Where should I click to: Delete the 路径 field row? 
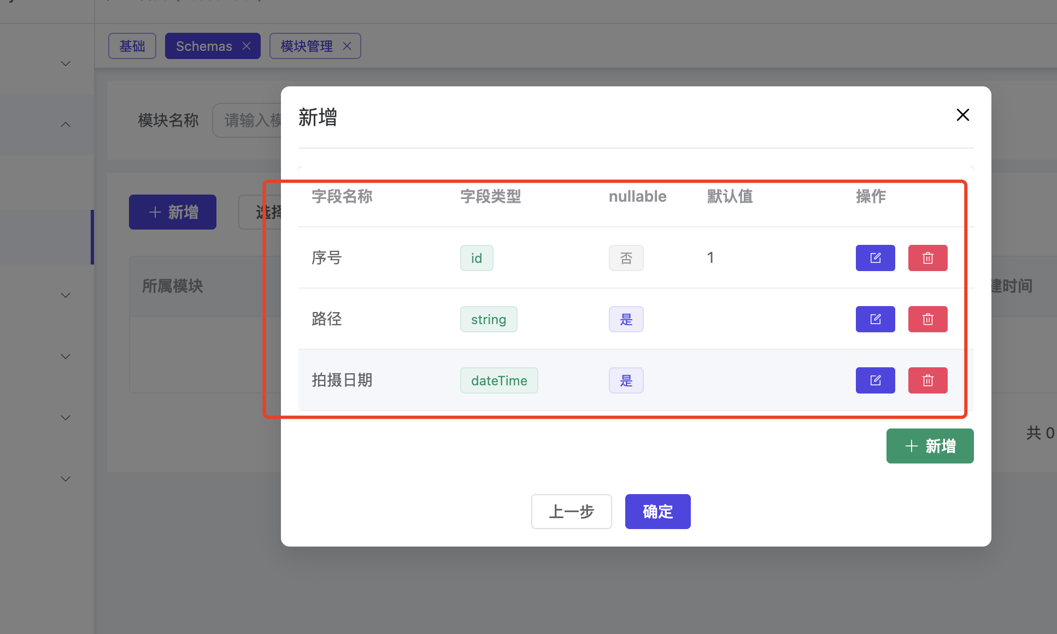(x=927, y=319)
